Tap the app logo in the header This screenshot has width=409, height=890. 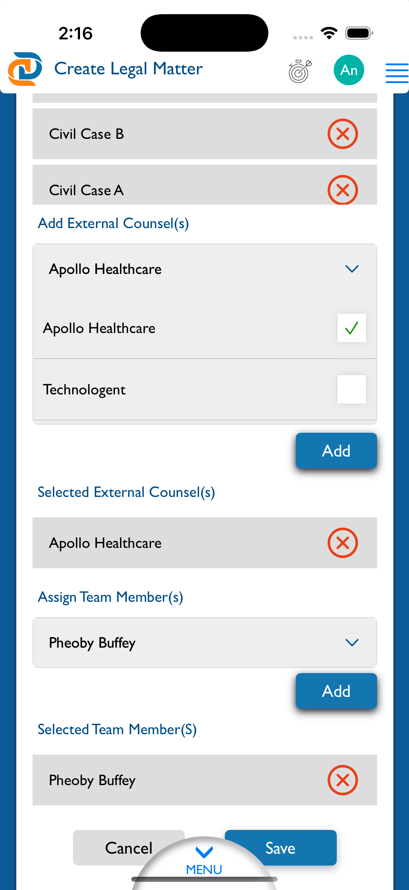[25, 69]
